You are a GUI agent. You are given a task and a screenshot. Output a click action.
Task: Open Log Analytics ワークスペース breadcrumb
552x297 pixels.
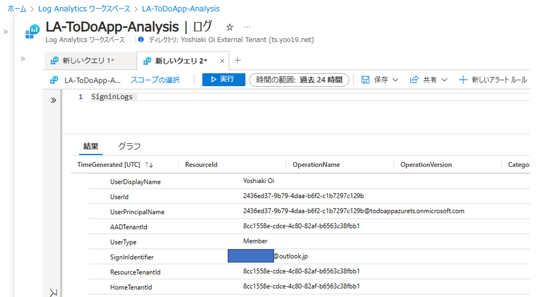pyautogui.click(x=84, y=9)
